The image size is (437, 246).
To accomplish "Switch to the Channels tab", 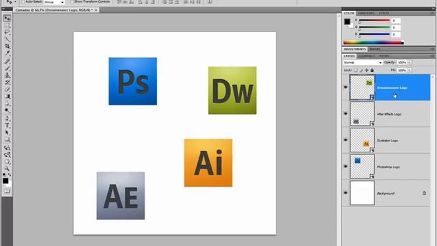I will (x=367, y=56).
